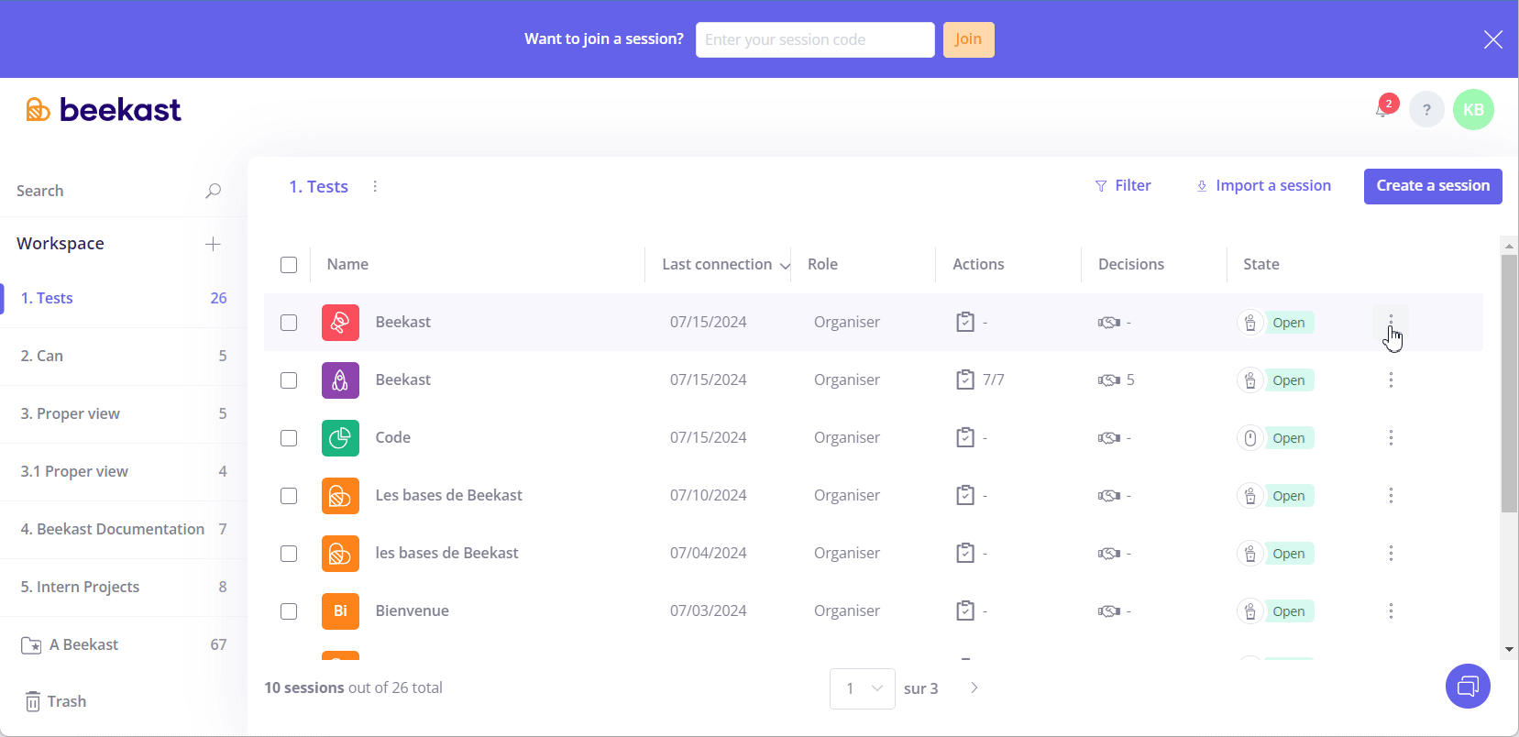Image resolution: width=1519 pixels, height=737 pixels.
Task: Add a new workspace with plus icon
Action: point(213,244)
